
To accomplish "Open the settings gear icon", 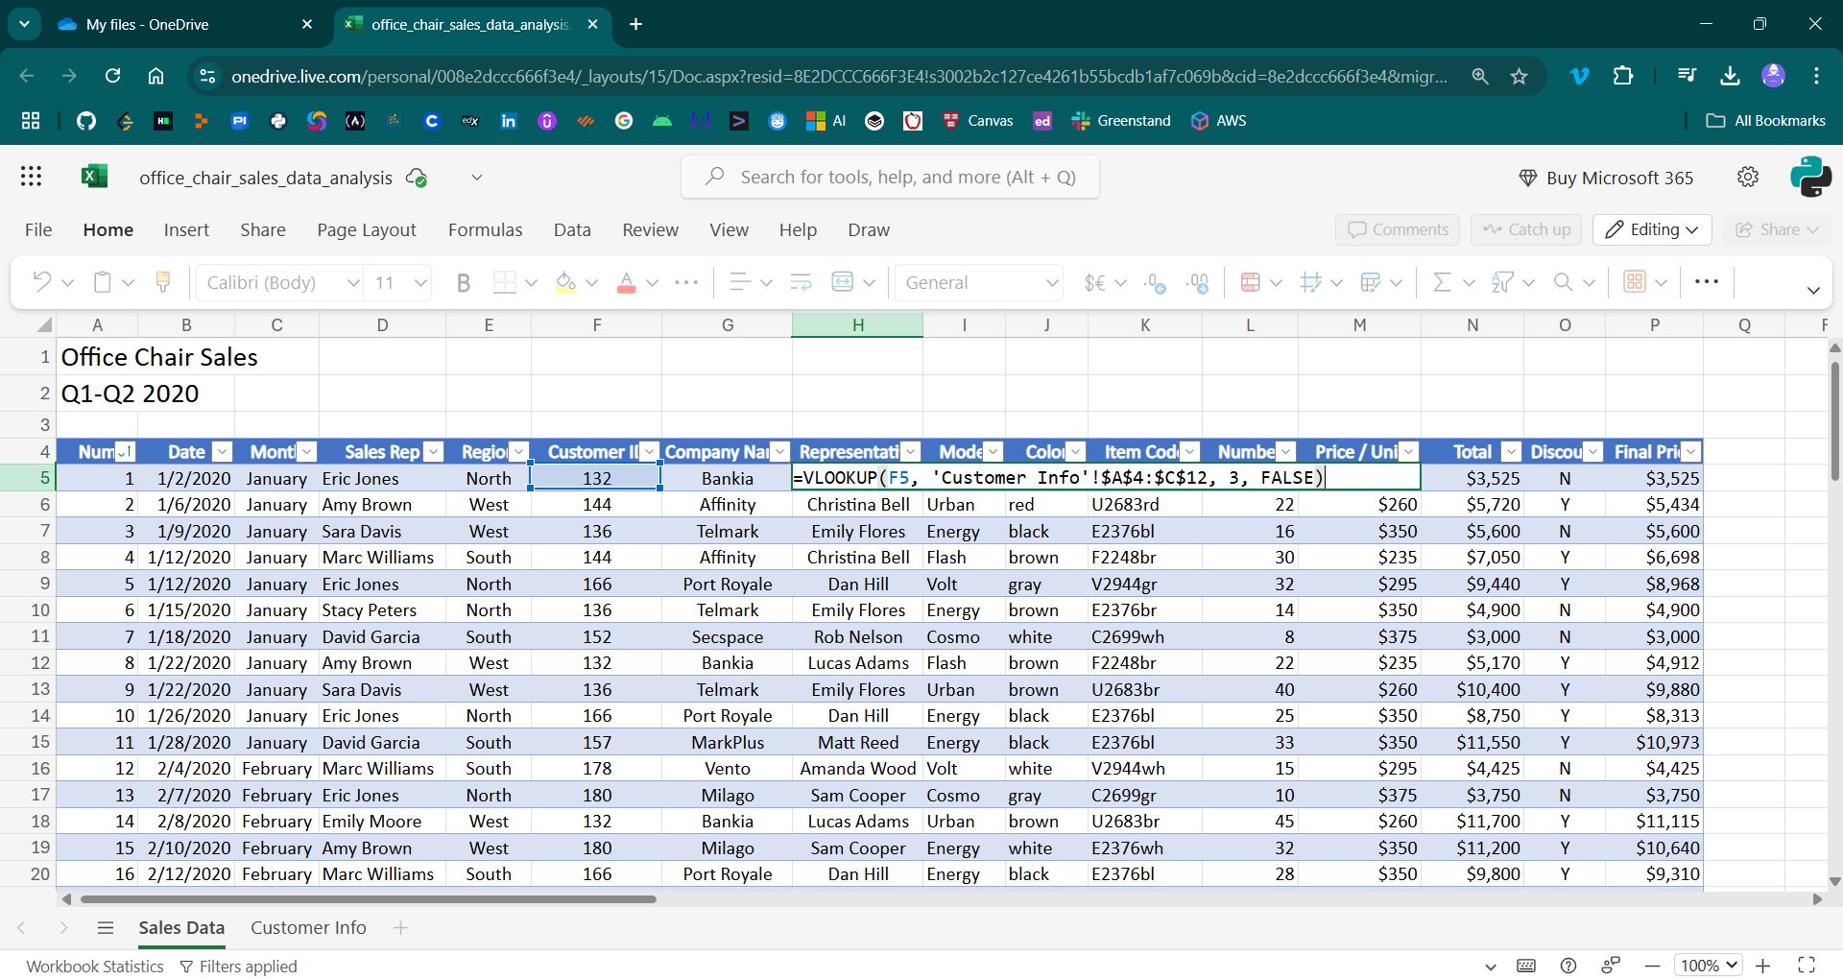I will [x=1748, y=177].
